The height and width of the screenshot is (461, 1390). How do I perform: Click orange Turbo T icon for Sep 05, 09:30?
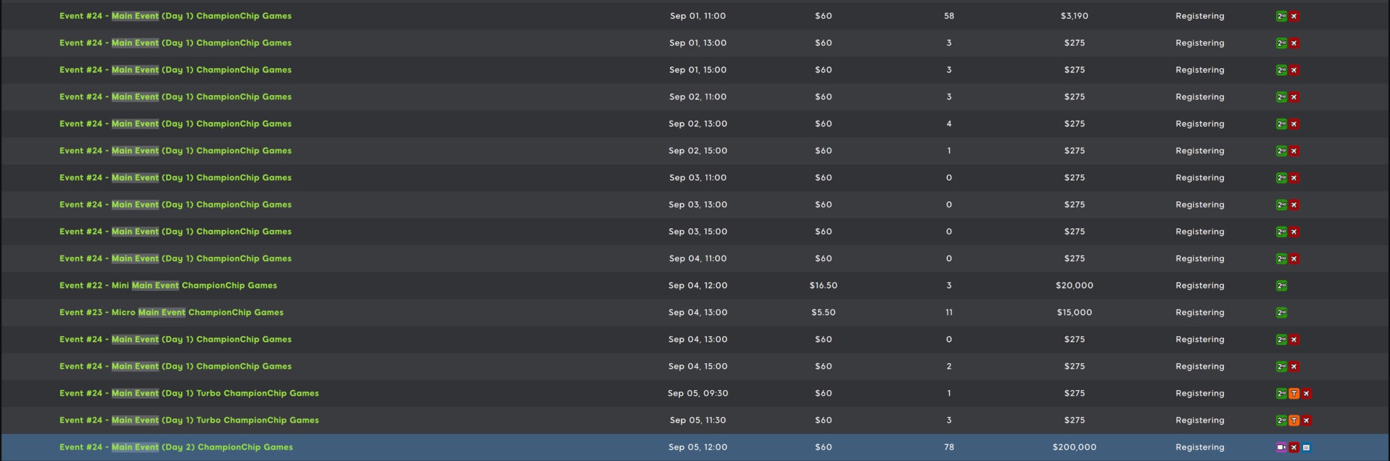coord(1294,394)
